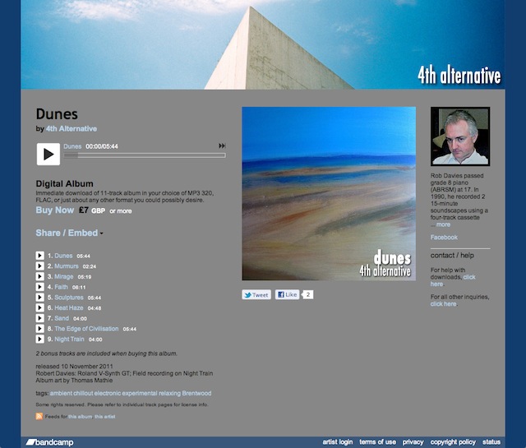Viewport: 526px width, 448px height.
Task: Open the Dunes track page from tracklist
Action: [63, 256]
